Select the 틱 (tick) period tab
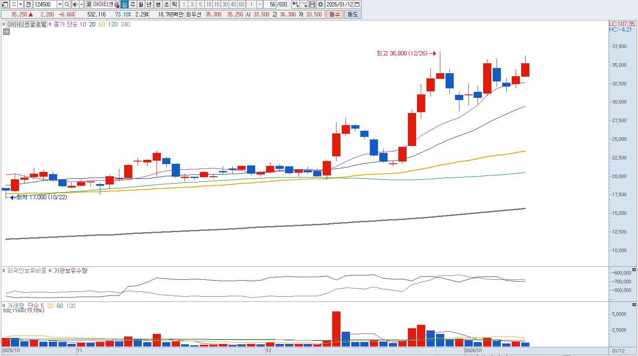This screenshot has width=638, height=356. [174, 4]
